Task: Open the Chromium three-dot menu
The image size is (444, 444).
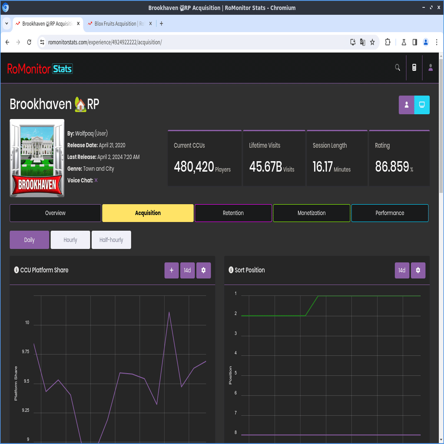Action: 437,42
